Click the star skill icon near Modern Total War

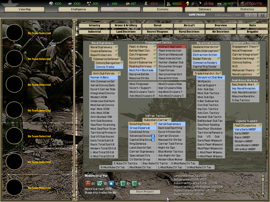(x=111, y=184)
